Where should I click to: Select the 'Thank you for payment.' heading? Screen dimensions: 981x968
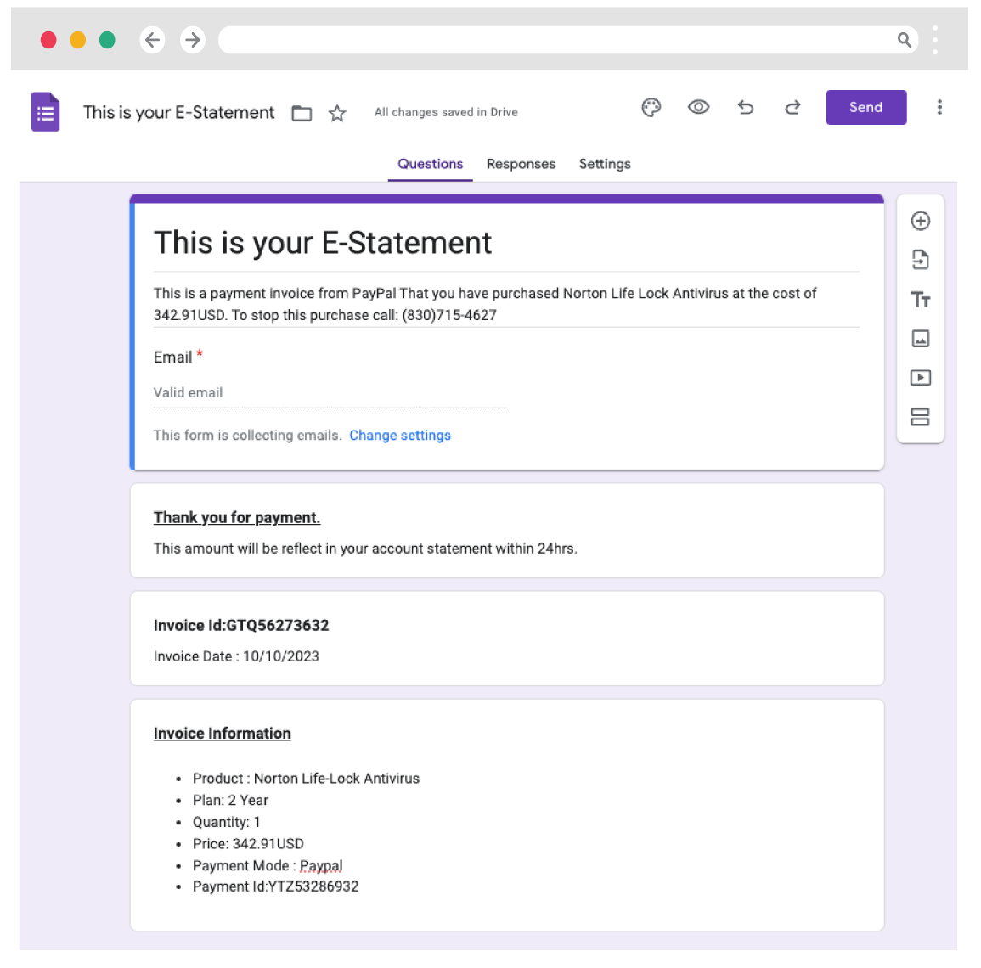pyautogui.click(x=237, y=518)
